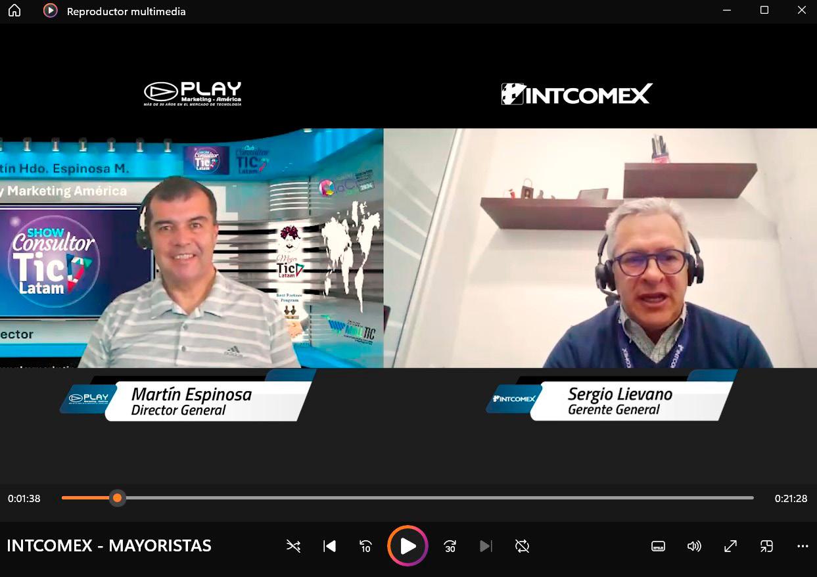The height and width of the screenshot is (577, 817).
Task: Start playback with the Play button
Action: click(x=408, y=546)
